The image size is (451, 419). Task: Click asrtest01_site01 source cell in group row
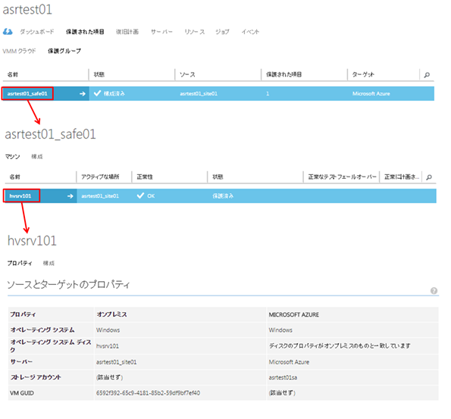coord(199,94)
